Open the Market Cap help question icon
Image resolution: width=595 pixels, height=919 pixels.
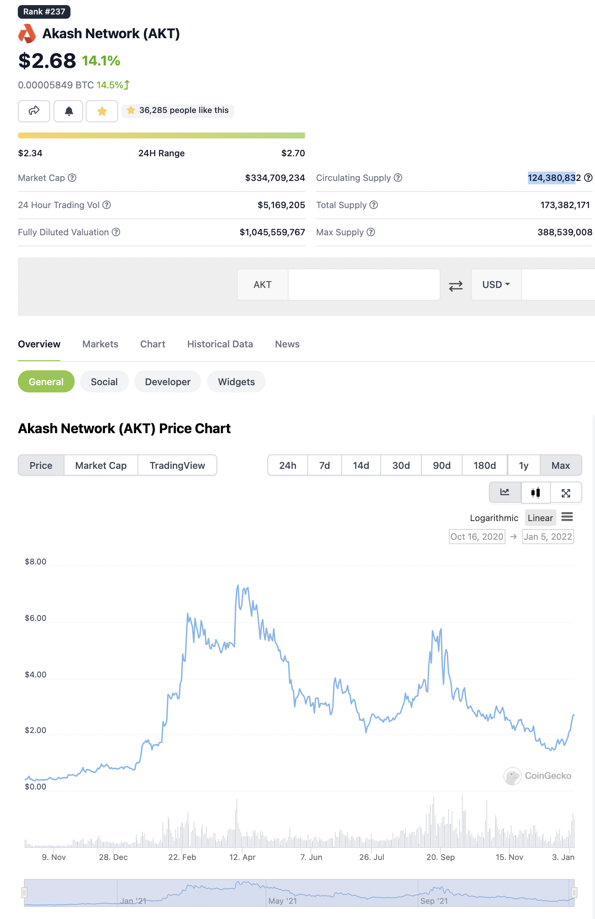(x=72, y=178)
